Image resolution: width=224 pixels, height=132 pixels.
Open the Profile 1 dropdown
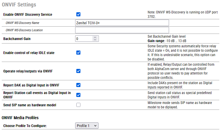87,126
